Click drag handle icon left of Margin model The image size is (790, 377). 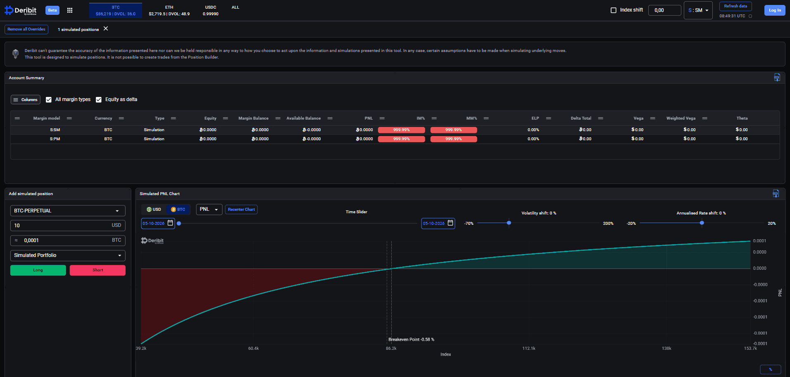tap(17, 118)
